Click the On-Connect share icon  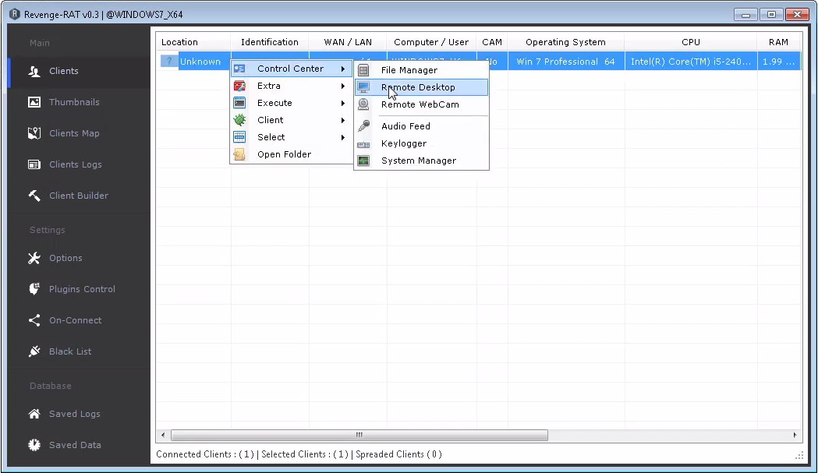[34, 320]
